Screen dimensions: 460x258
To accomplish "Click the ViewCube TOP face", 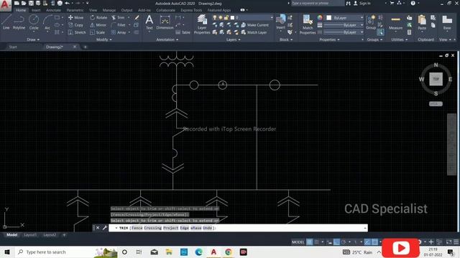I will click(x=436, y=79).
